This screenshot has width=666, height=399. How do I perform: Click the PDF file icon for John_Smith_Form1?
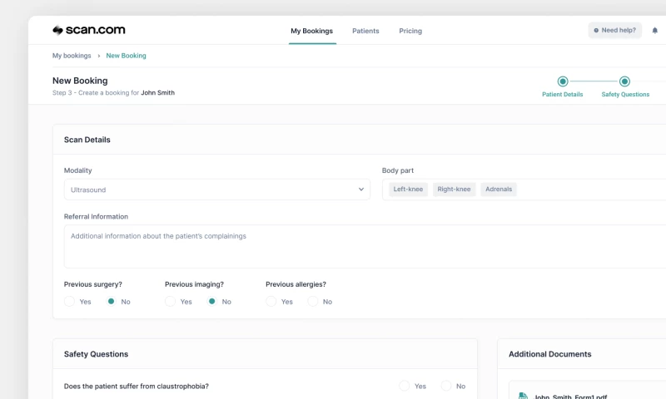coord(522,396)
